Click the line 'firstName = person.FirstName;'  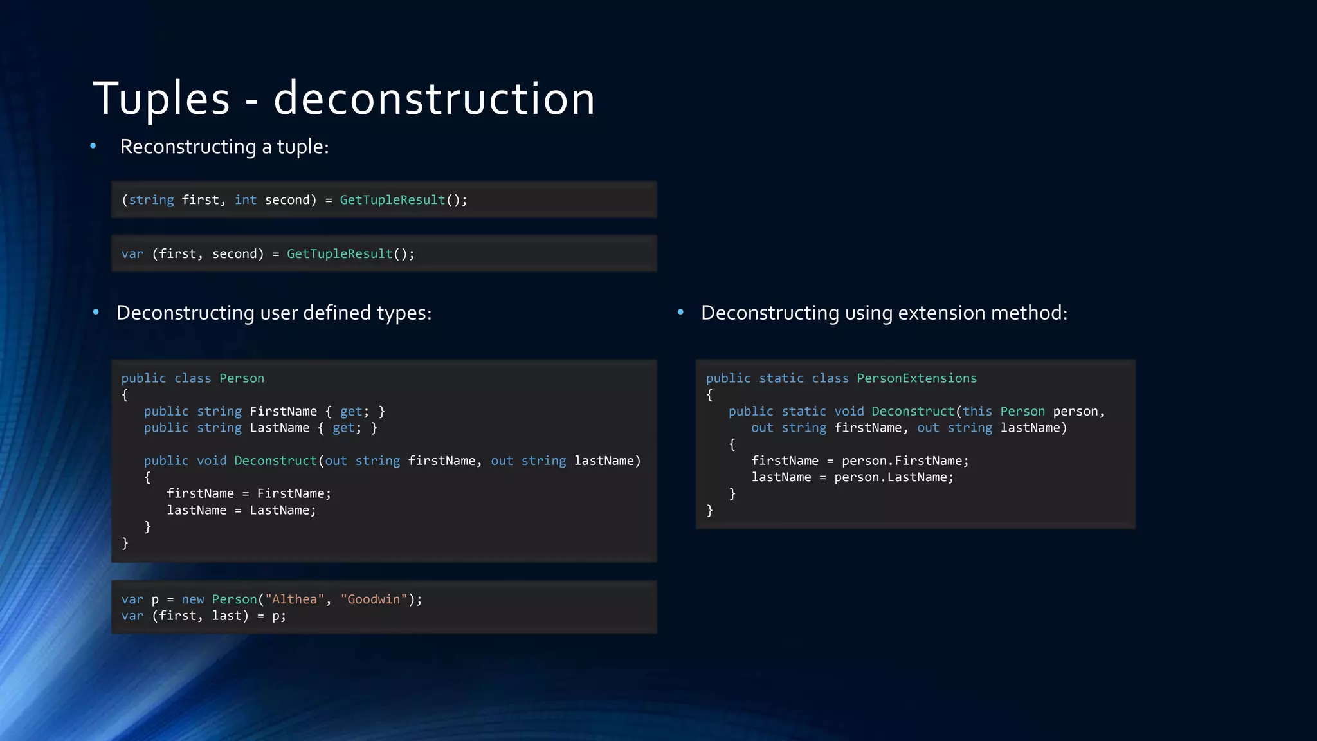coord(860,461)
